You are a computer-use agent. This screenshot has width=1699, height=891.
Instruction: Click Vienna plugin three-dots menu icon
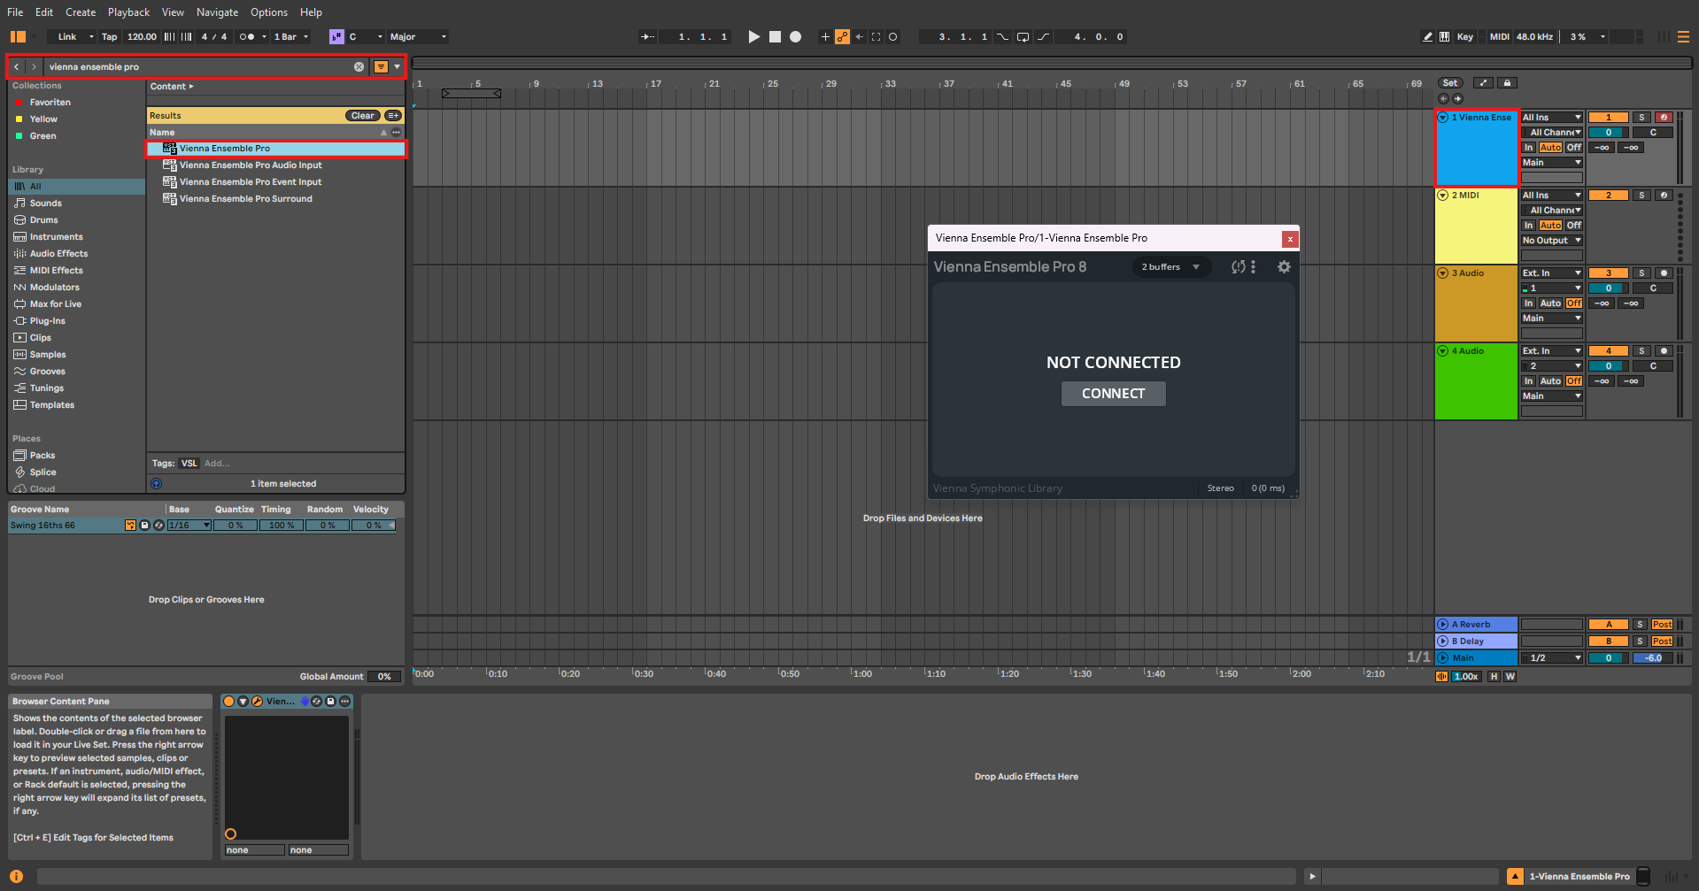click(x=1254, y=267)
